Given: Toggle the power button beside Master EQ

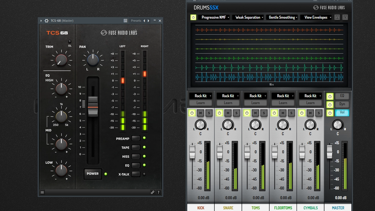Looking at the screenshot, I should (330, 96).
